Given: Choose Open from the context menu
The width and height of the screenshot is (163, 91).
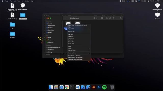Looking at the screenshot, I should [x=79, y=27].
